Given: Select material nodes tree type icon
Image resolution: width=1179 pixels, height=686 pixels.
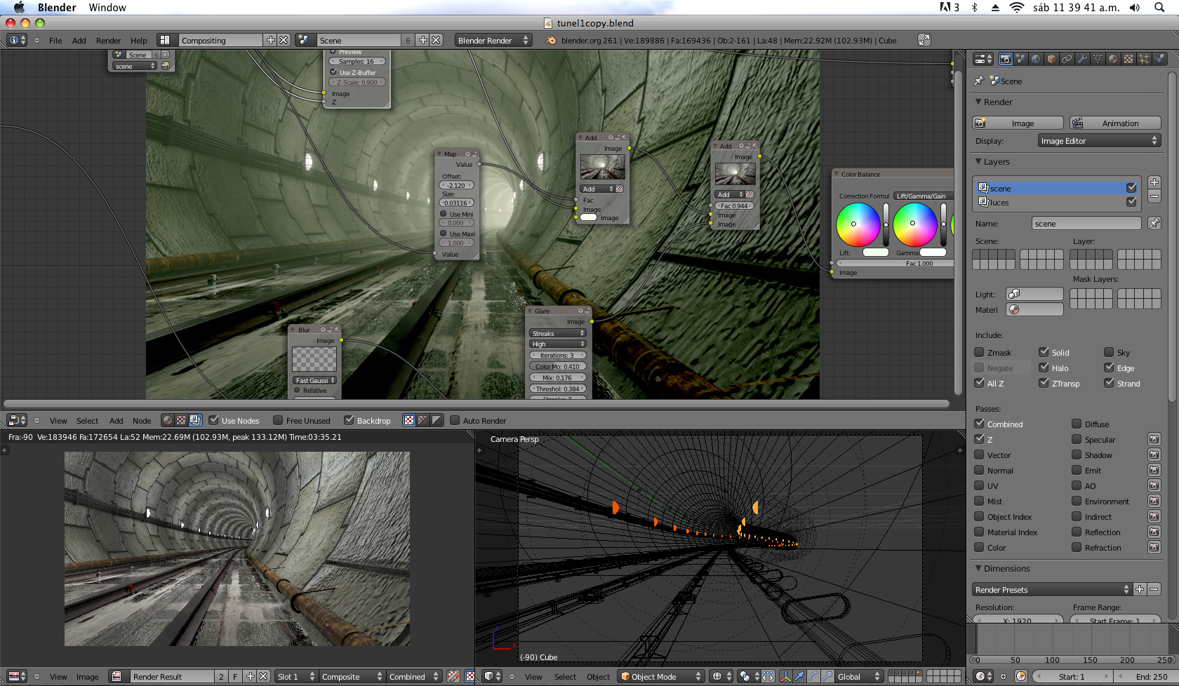Looking at the screenshot, I should (x=167, y=420).
